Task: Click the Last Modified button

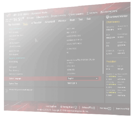Action: pyautogui.click(x=51, y=106)
